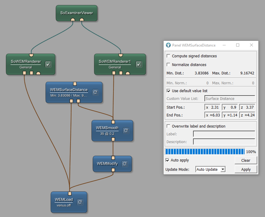Enable Normalize distances
Image resolution: width=265 pixels, height=217 pixels.
click(168, 65)
